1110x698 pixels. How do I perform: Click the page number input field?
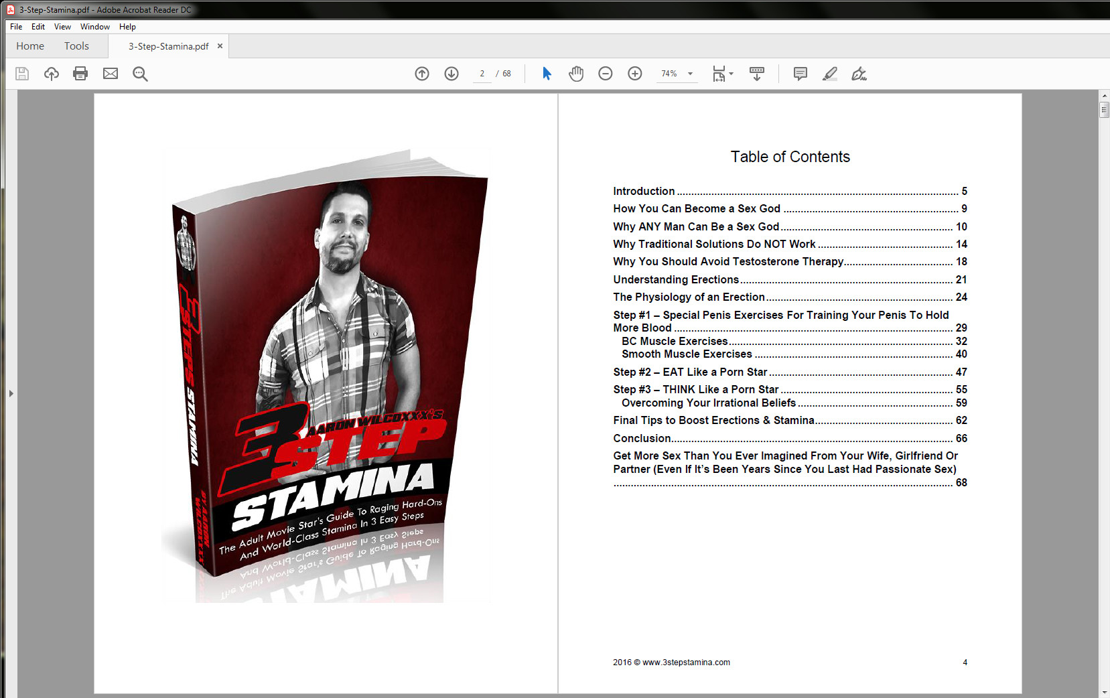tap(482, 74)
